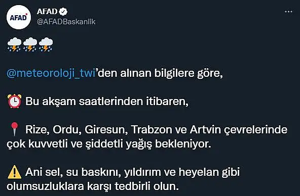This screenshot has height=196, width=300.
Task: Click the text 'den alınan bilgilere göre
Action: tap(159, 73)
